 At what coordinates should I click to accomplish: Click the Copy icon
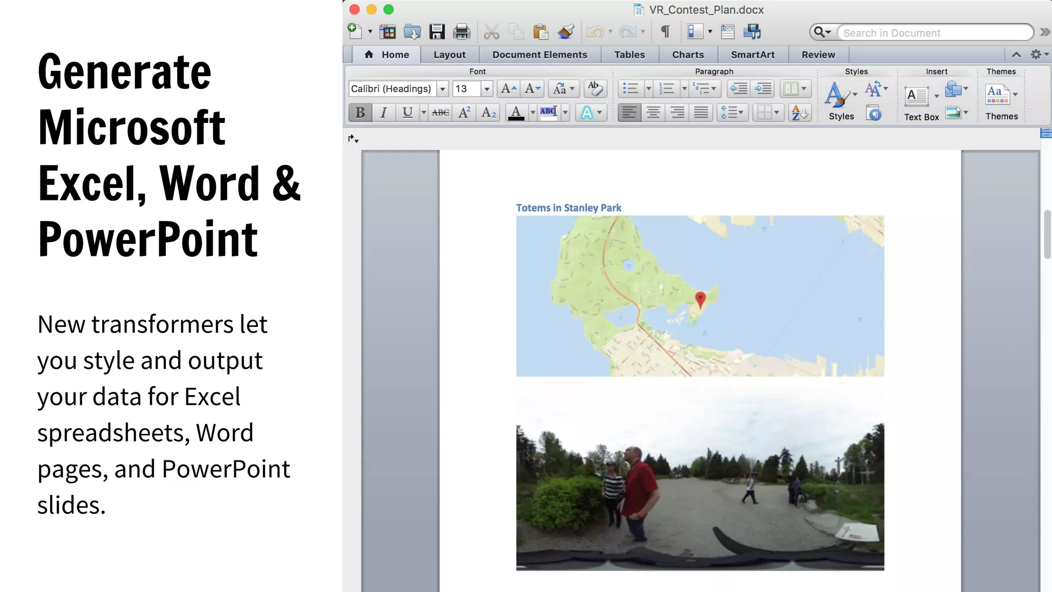516,32
